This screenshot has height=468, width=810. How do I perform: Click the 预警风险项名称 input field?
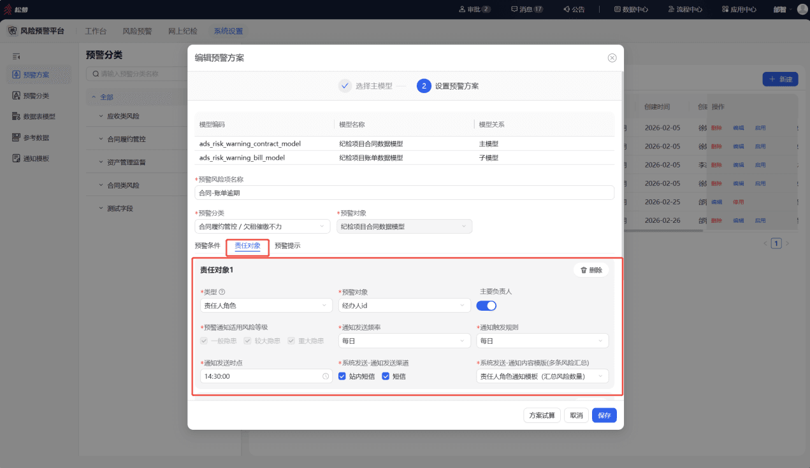pos(404,192)
